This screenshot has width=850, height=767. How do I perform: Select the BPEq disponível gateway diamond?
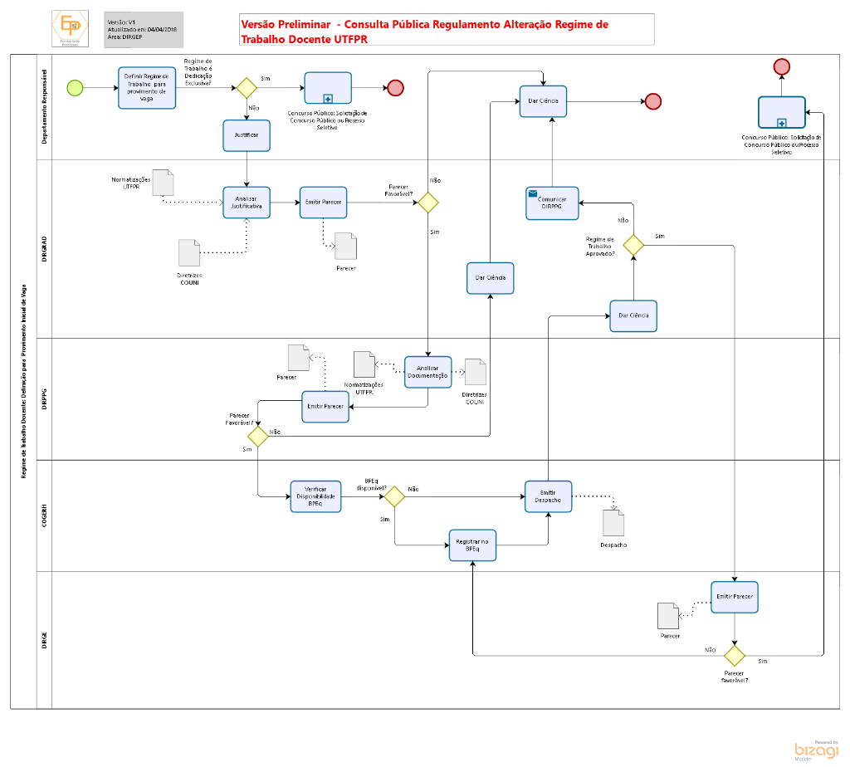[393, 496]
